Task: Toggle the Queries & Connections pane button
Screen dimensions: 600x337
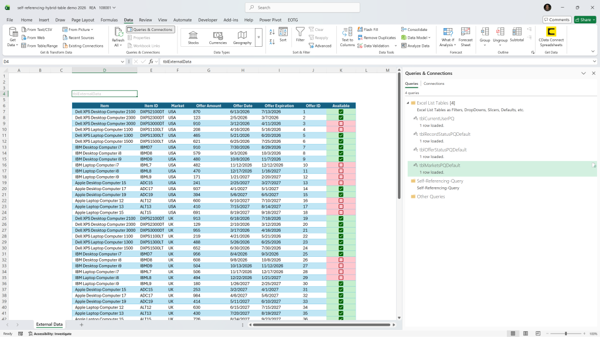Action: coord(150,29)
